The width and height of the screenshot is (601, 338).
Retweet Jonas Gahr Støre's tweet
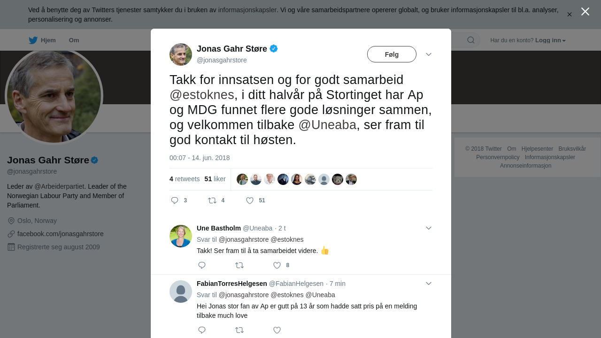click(212, 200)
